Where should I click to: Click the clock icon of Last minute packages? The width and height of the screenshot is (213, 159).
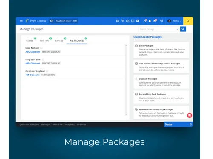click(136, 64)
